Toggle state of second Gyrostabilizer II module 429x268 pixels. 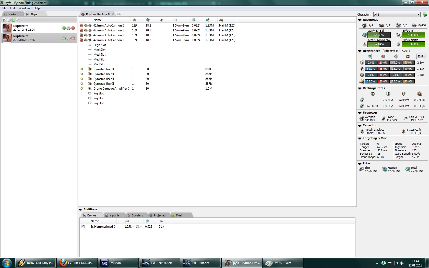click(82, 74)
